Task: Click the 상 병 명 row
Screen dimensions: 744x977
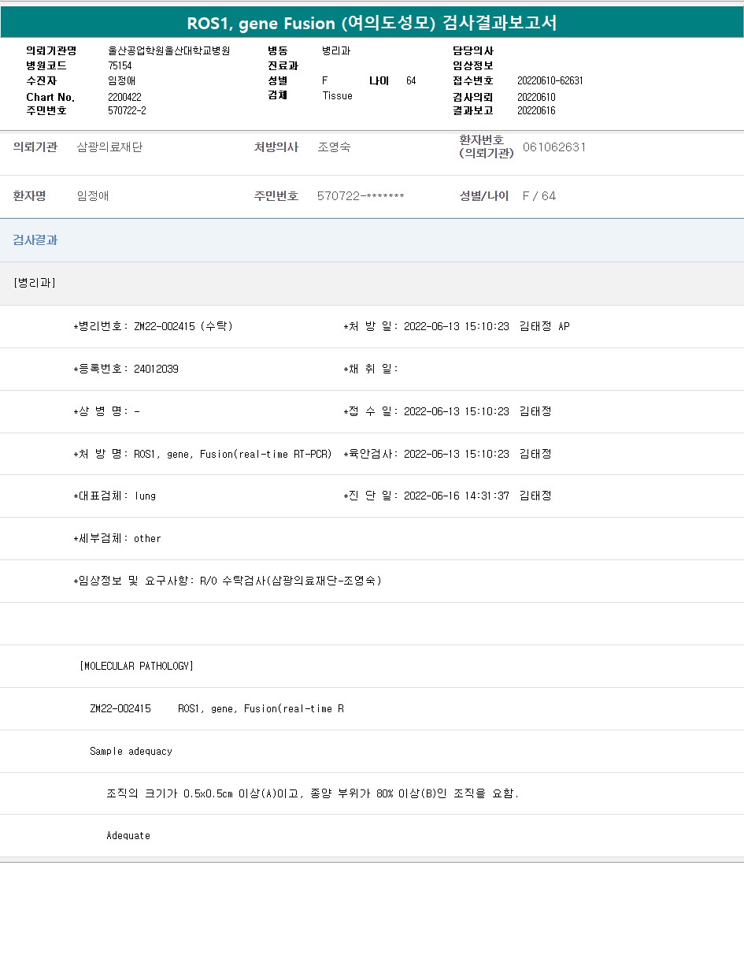Action: point(107,411)
